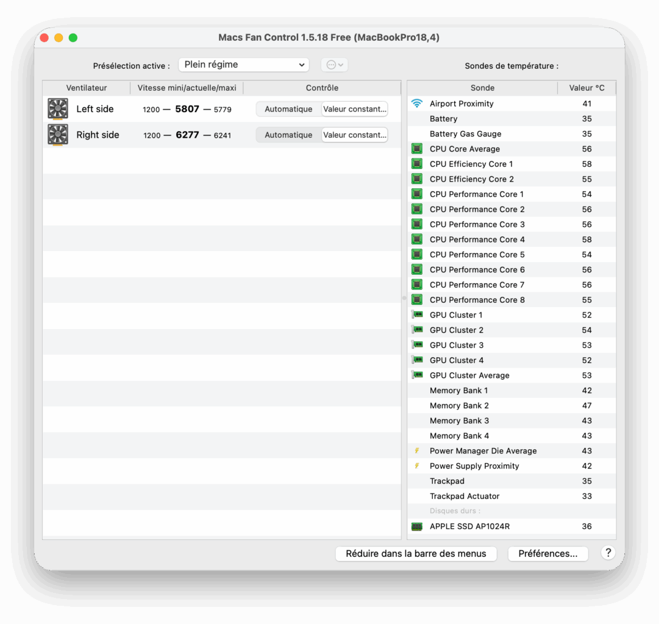
Task: Select the Battery sensor row
Action: click(511, 118)
